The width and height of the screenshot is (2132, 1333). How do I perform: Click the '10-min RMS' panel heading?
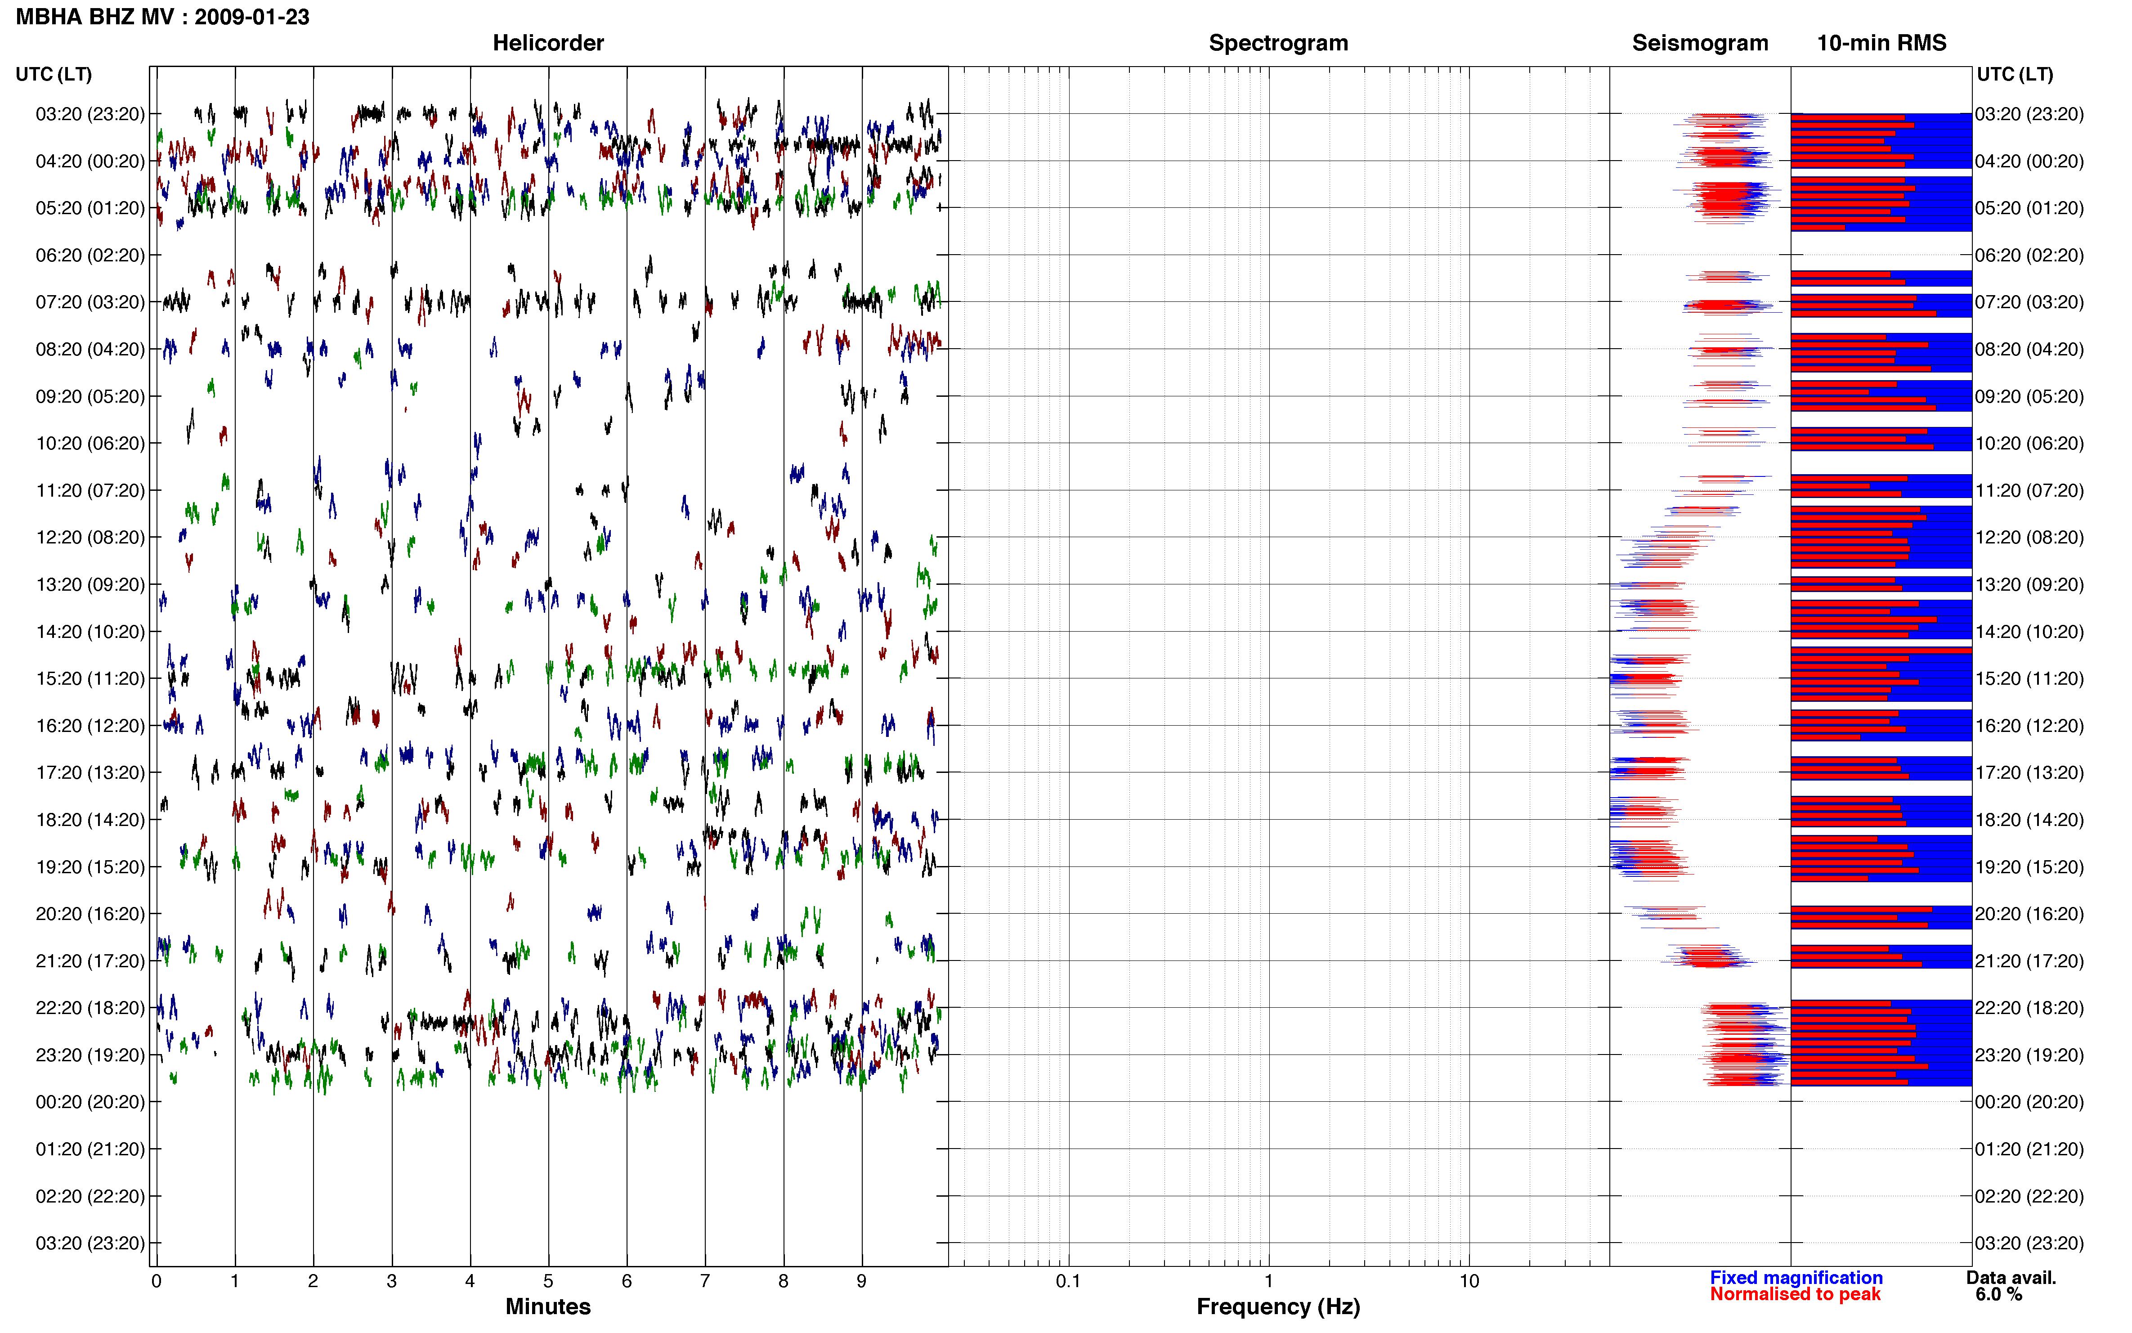(1882, 43)
